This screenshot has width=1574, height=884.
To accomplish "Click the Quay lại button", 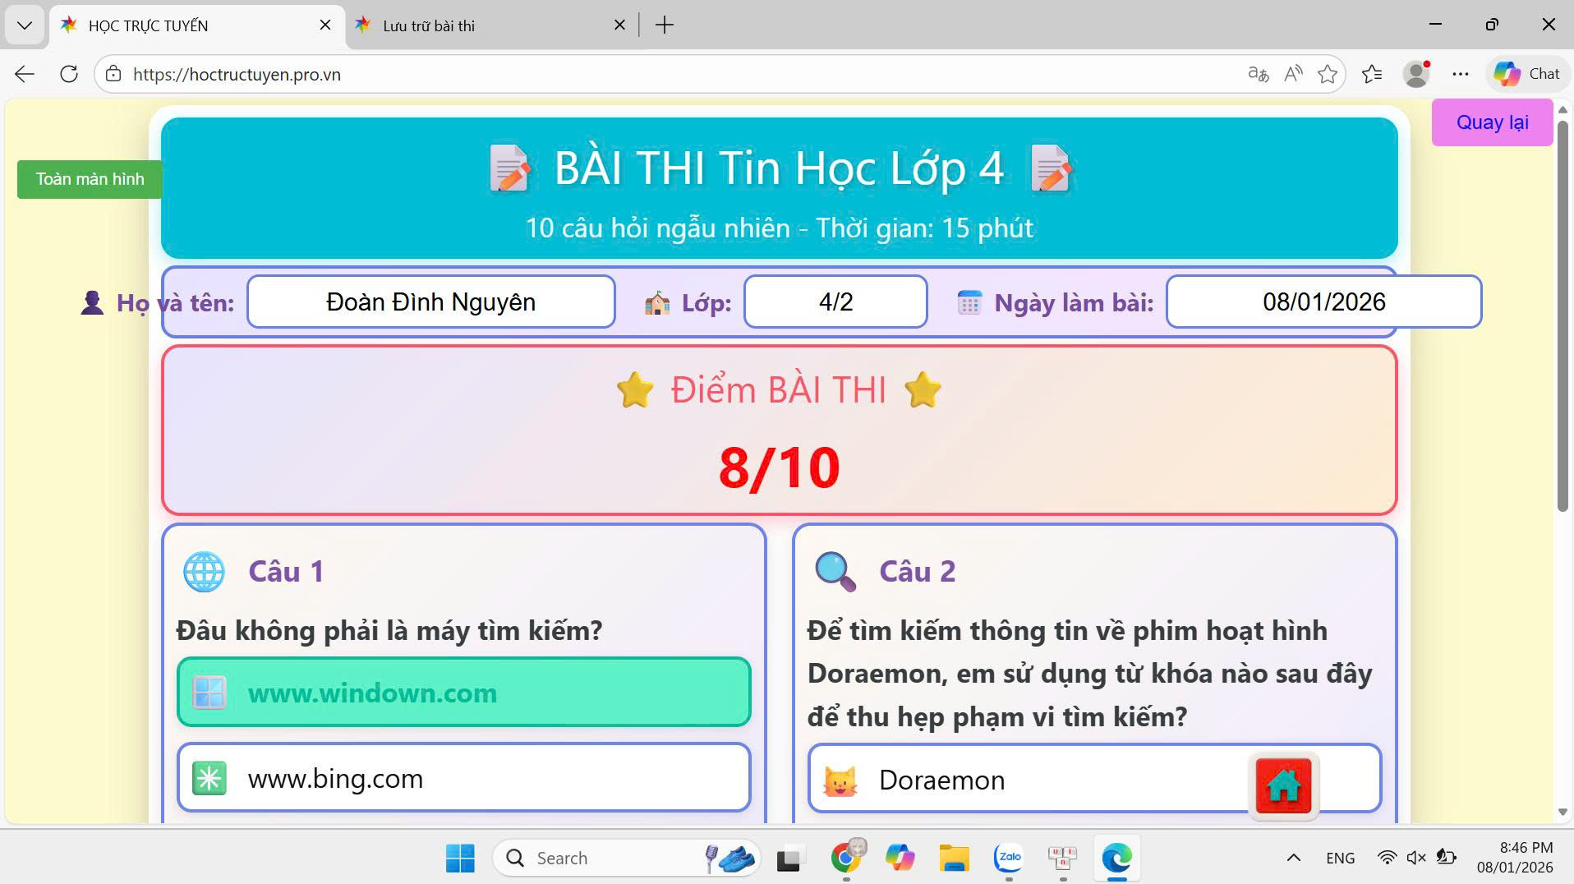I will click(x=1492, y=122).
